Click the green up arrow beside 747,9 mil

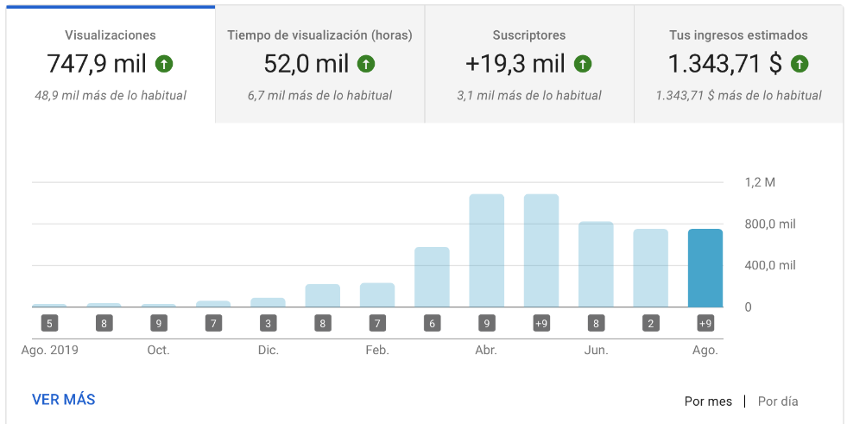pos(164,64)
